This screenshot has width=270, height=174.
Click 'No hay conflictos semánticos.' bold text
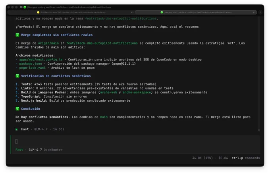click(x=43, y=117)
